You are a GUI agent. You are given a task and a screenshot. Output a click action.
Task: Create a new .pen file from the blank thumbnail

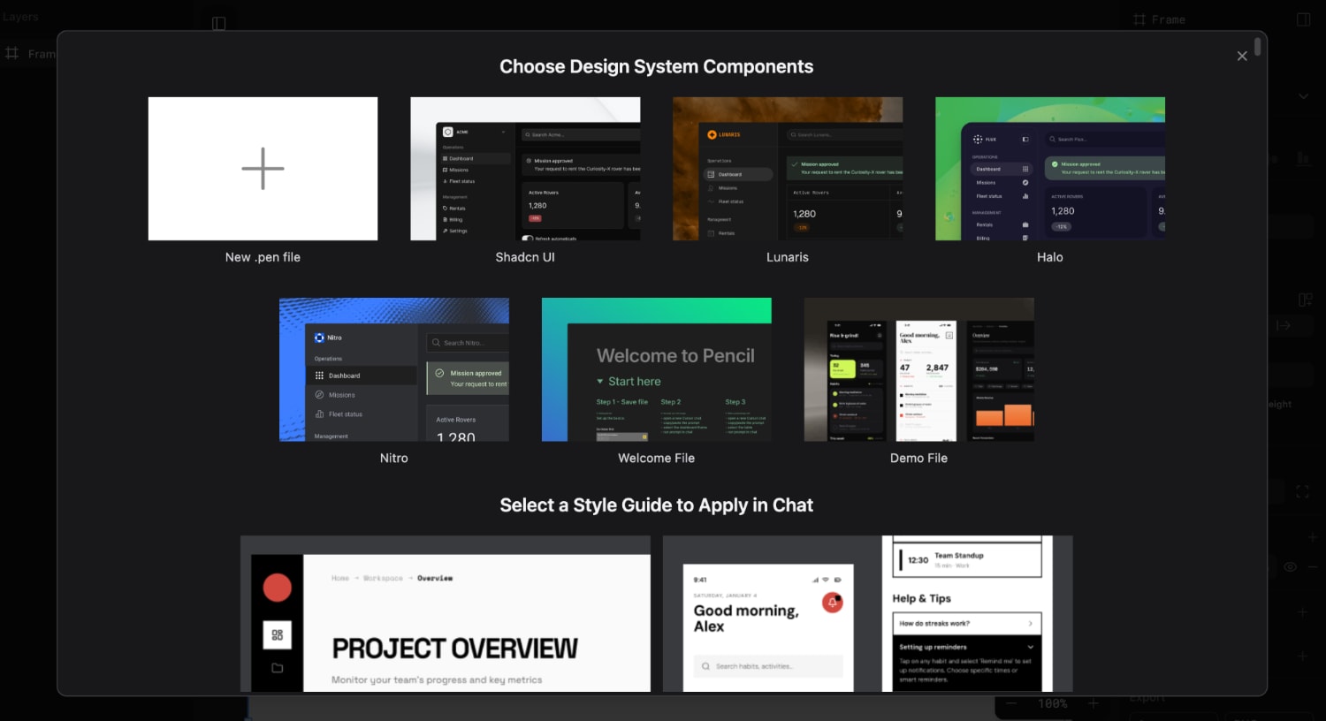pos(263,169)
